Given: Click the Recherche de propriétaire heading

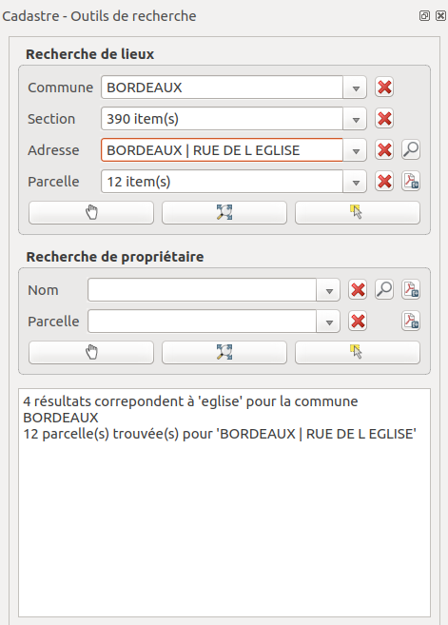Looking at the screenshot, I should [115, 257].
